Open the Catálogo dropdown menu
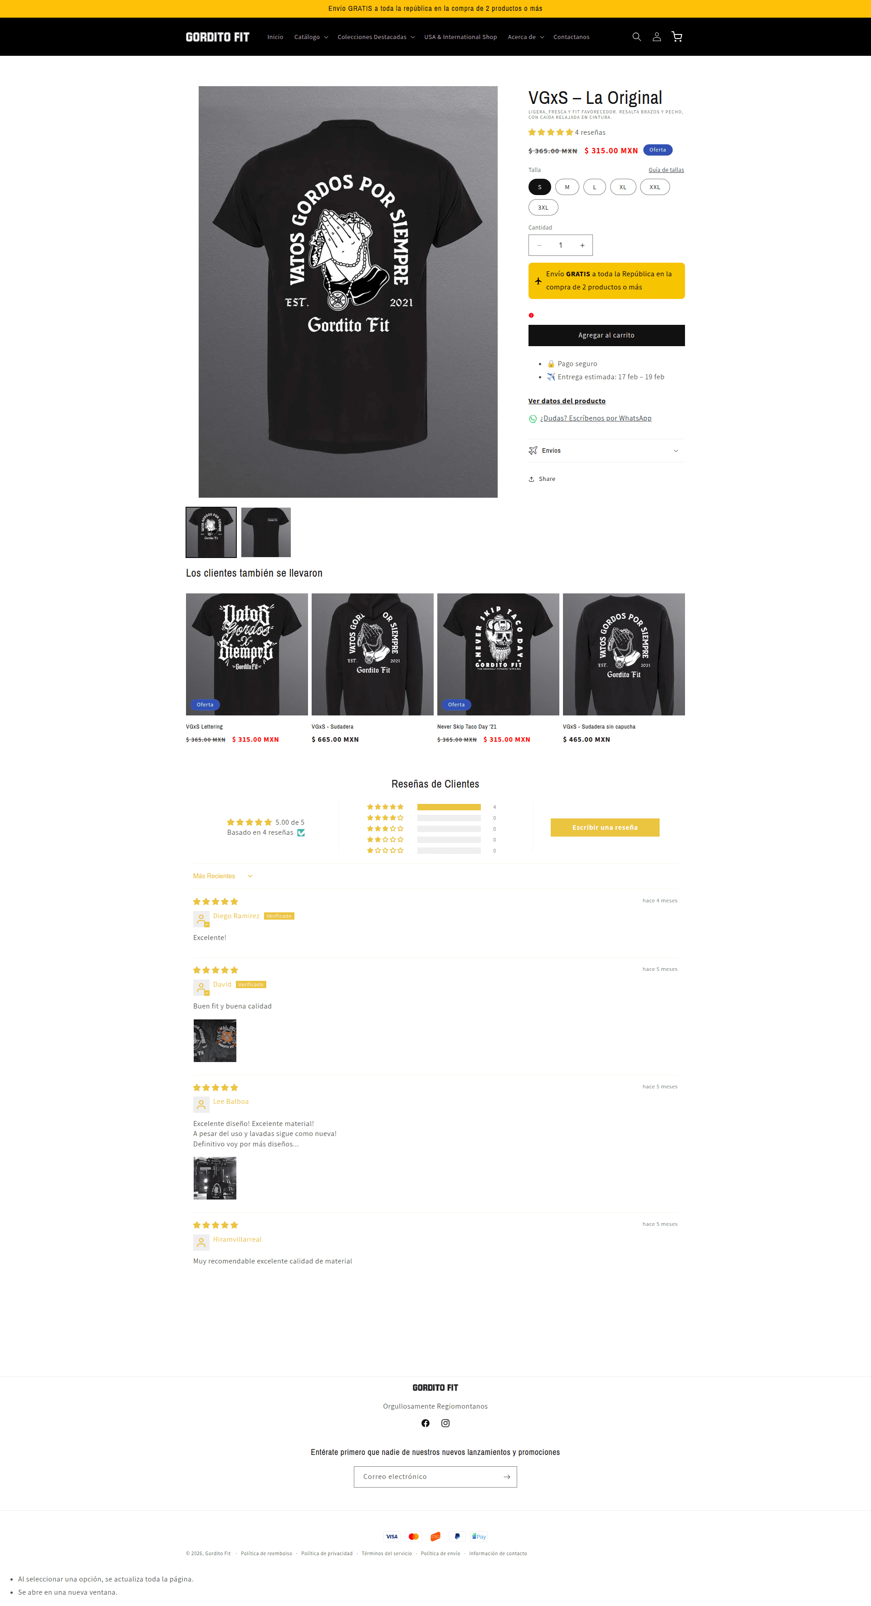Image resolution: width=871 pixels, height=1606 pixels. 311,37
